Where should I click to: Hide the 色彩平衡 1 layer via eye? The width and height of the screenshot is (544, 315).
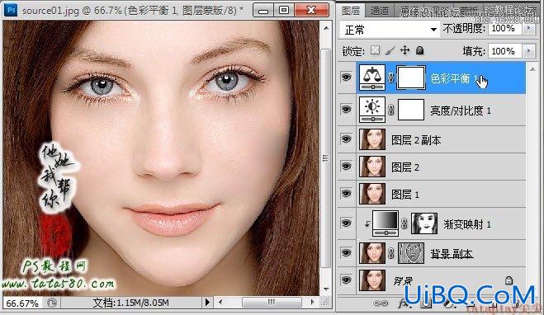click(346, 78)
